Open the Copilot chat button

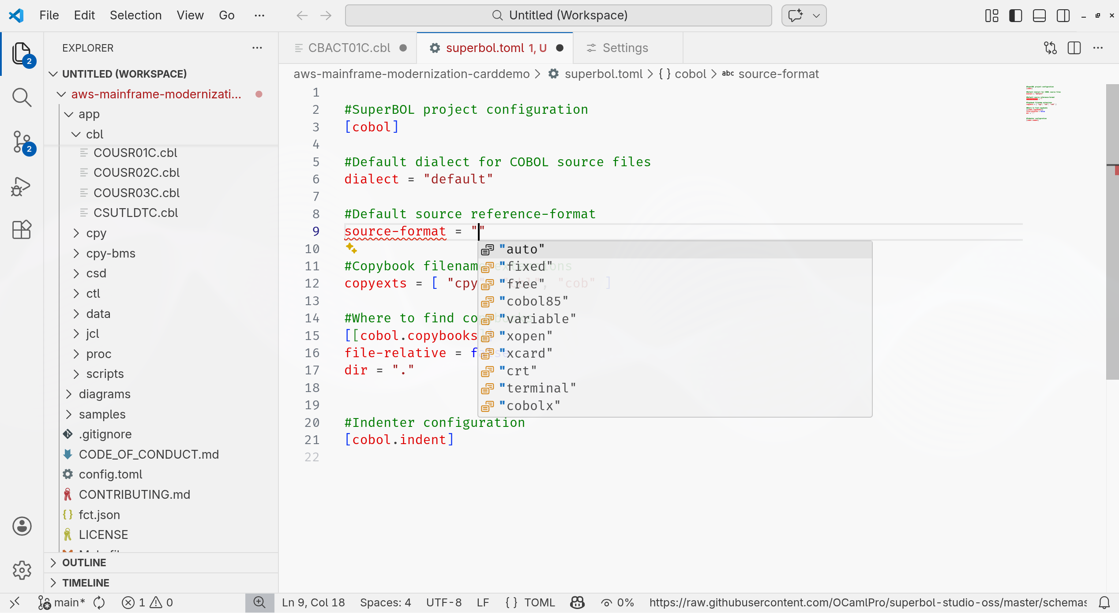coord(796,15)
